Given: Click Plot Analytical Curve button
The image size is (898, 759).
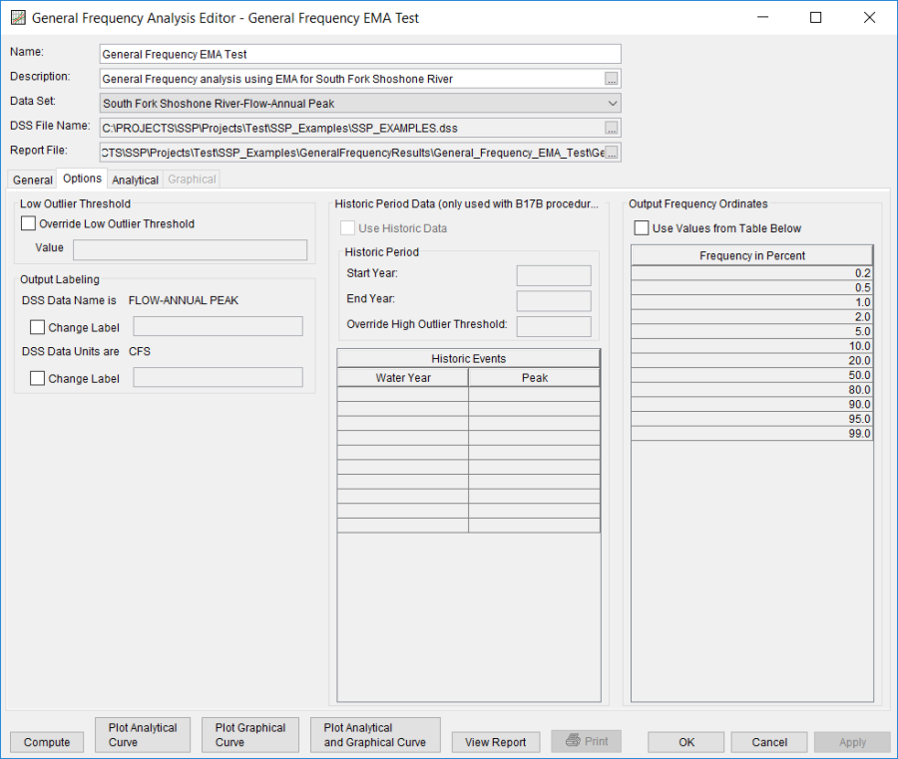Looking at the screenshot, I should [x=143, y=735].
